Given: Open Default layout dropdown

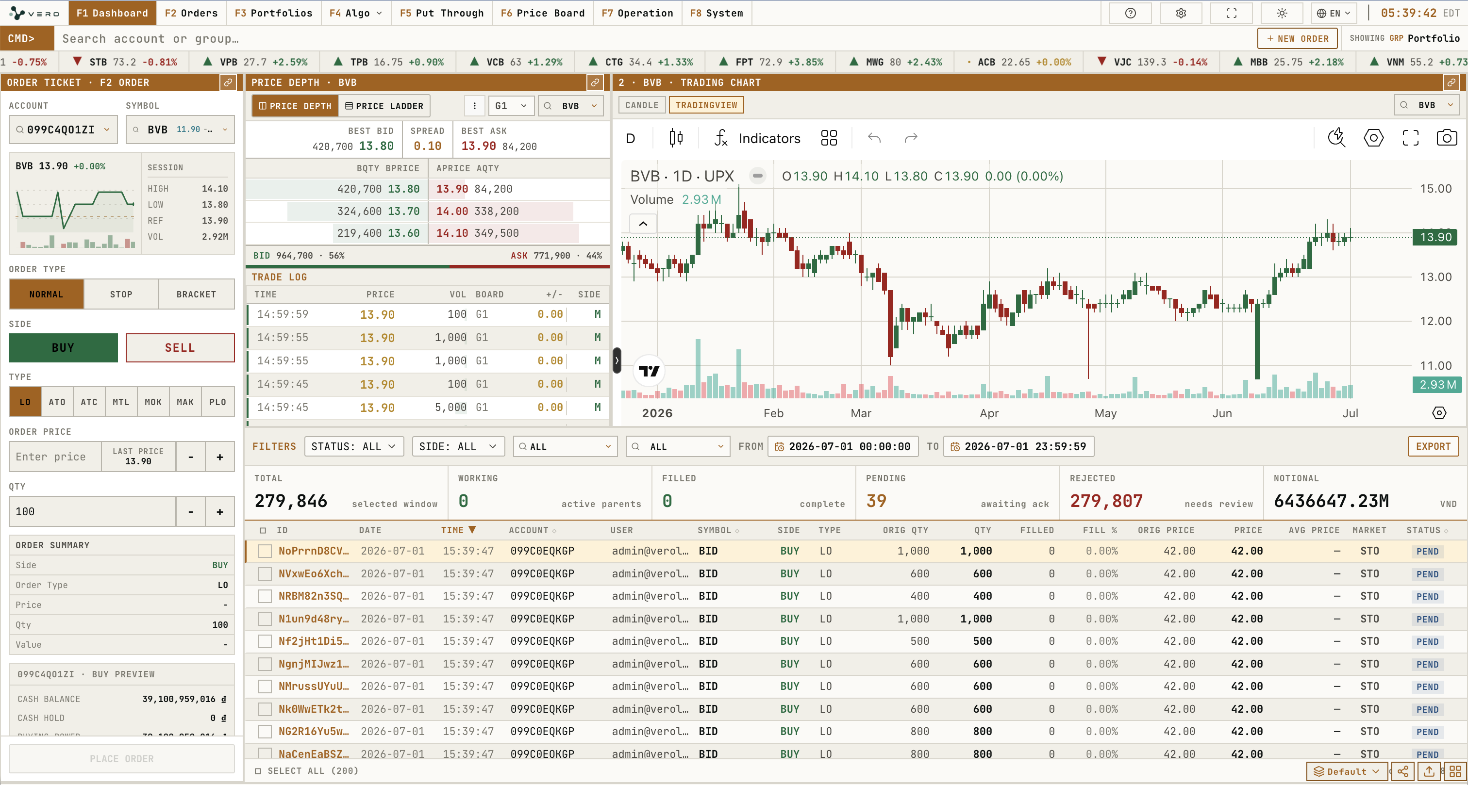Looking at the screenshot, I should pyautogui.click(x=1347, y=771).
